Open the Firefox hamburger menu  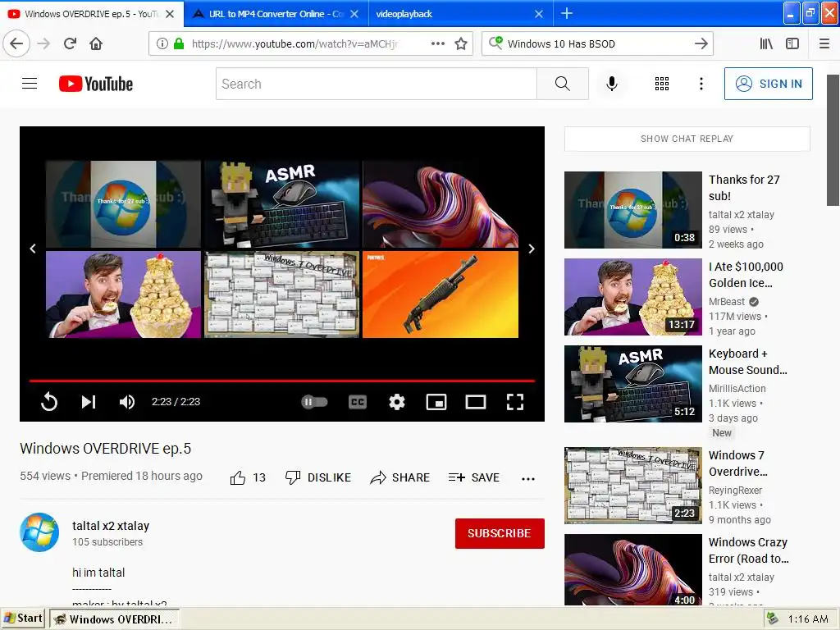[824, 43]
